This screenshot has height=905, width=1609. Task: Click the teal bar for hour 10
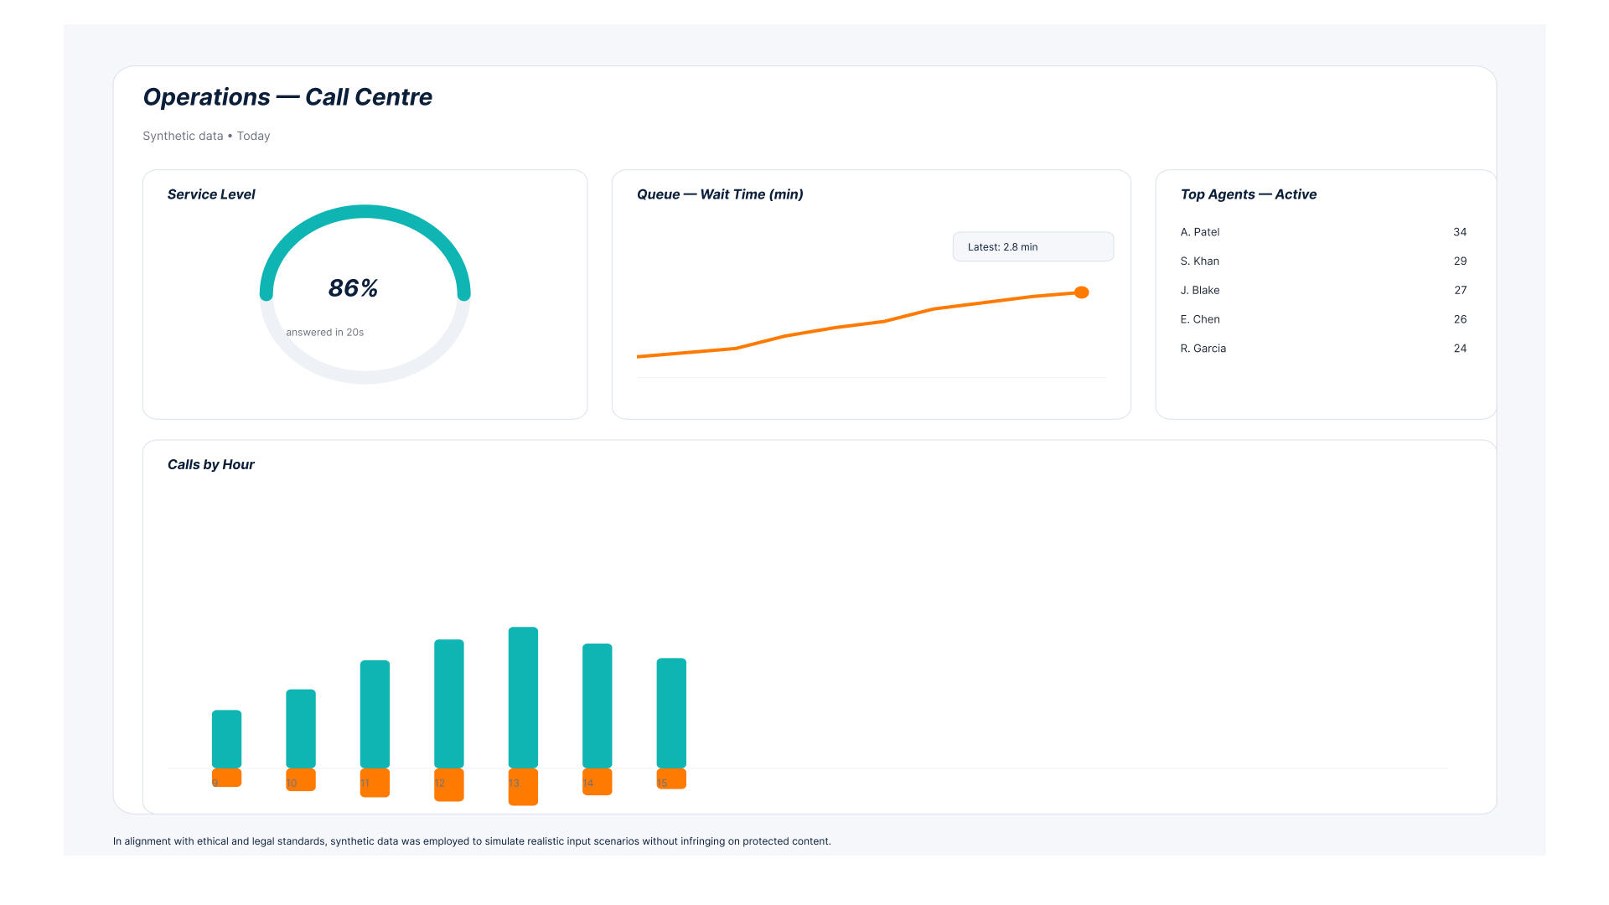point(301,728)
